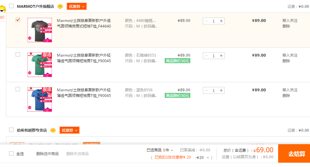Open gray T-shirt F44640 thumbnail

40,30
